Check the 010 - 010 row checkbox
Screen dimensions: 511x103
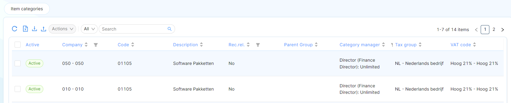(18, 89)
